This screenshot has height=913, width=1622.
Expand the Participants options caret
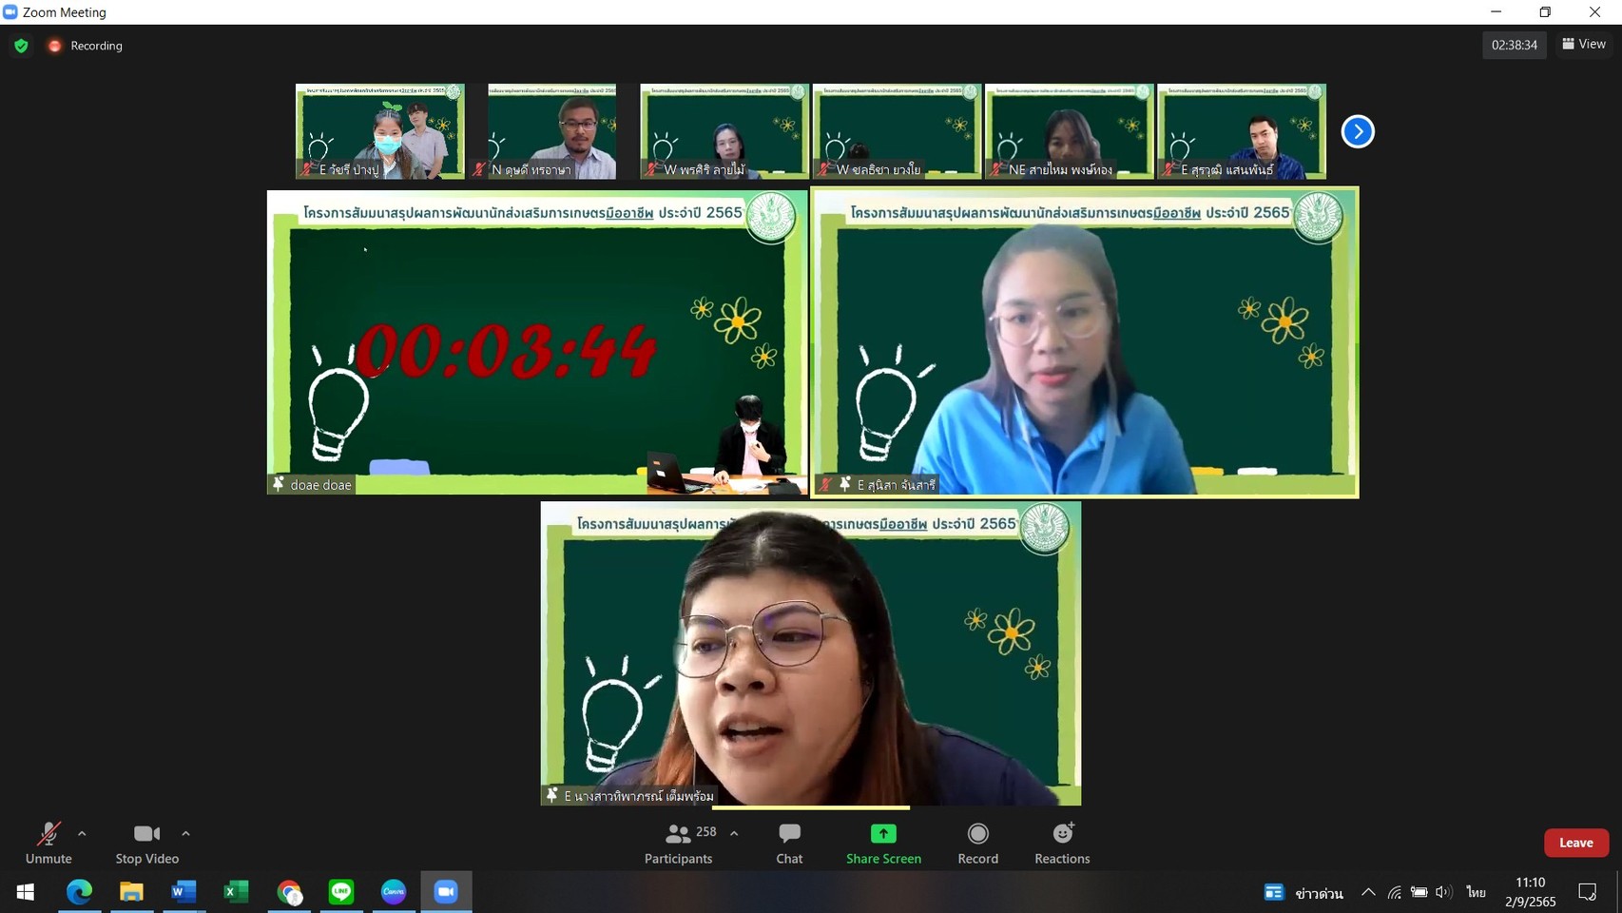(x=734, y=833)
